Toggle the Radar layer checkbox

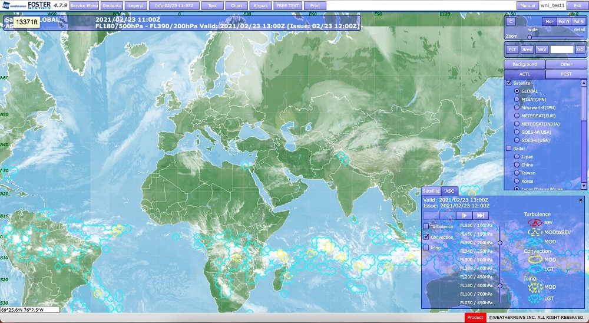509,149
